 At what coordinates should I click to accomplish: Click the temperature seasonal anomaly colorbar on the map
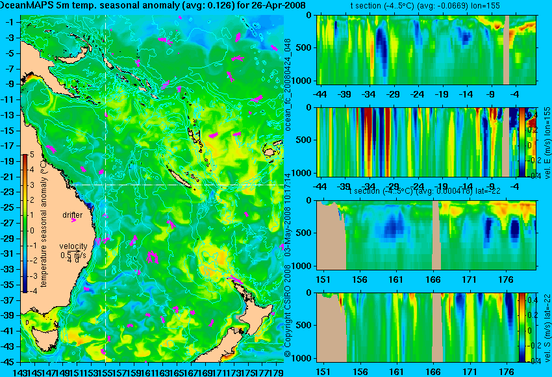[x=25, y=224]
